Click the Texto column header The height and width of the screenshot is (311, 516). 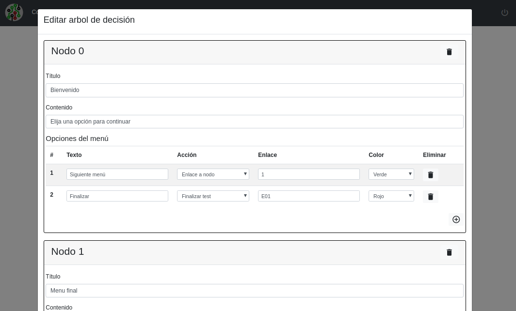pos(74,155)
